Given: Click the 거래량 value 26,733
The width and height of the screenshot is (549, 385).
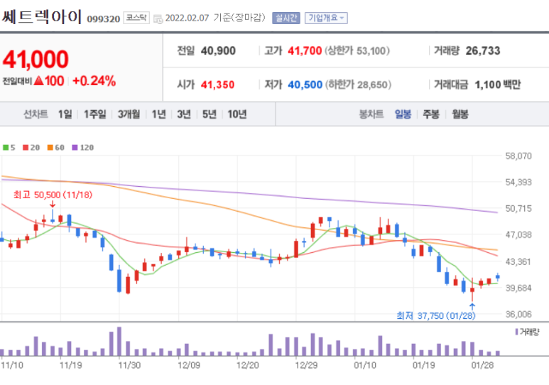Looking at the screenshot, I should click(483, 51).
